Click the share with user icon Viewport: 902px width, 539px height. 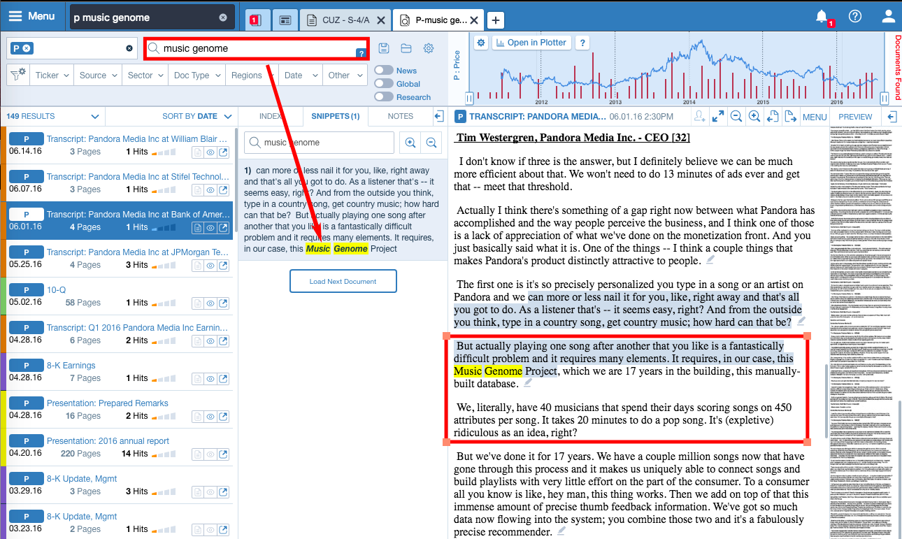700,117
